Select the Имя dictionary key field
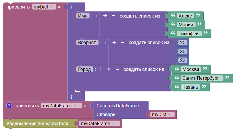This screenshot has height=131, width=235. click(83, 16)
